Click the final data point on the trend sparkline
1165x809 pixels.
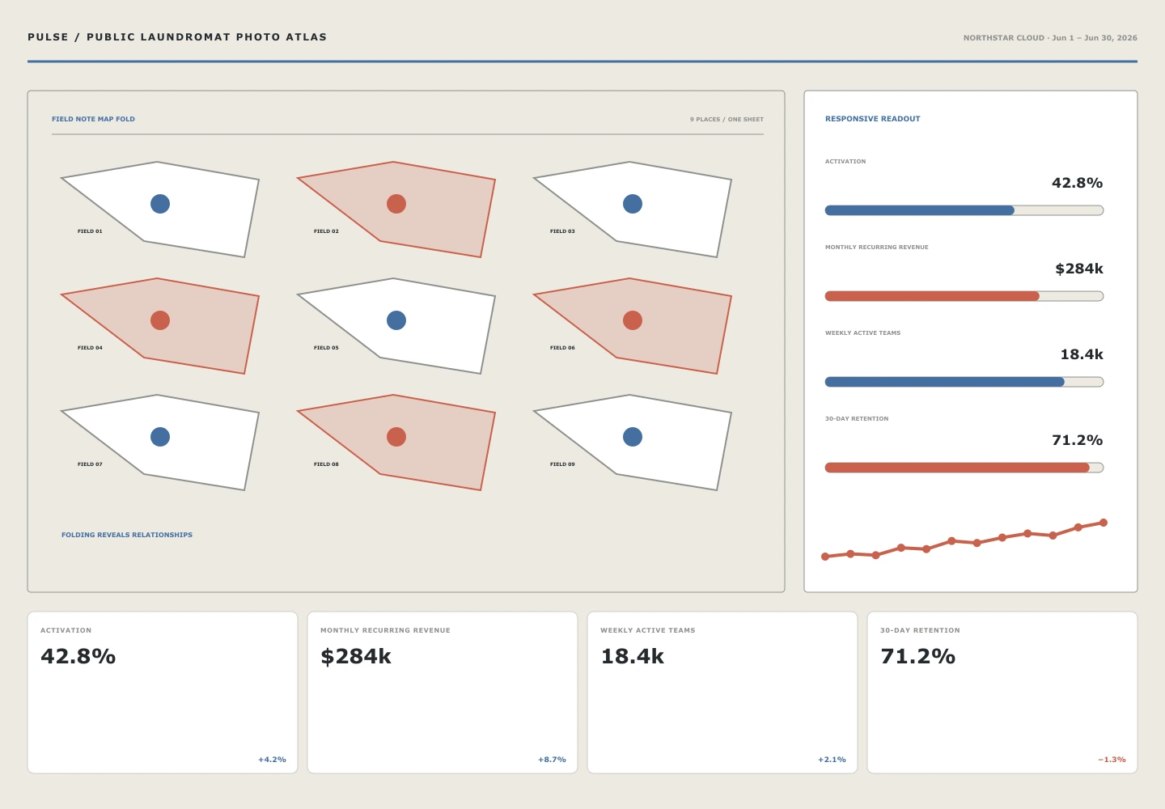tap(1104, 523)
